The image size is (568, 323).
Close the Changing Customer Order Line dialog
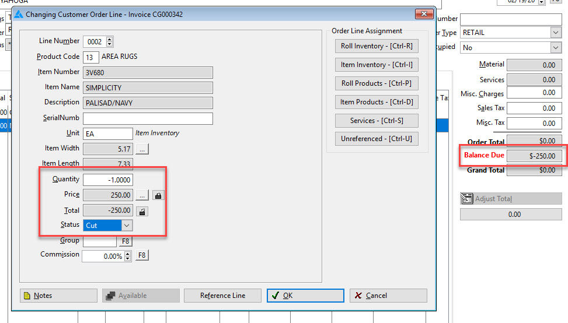pos(424,14)
